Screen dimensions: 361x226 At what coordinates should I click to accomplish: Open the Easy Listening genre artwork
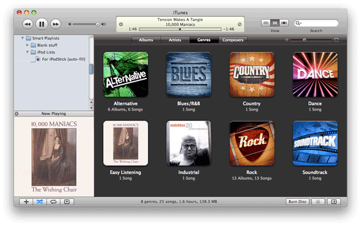(x=126, y=143)
